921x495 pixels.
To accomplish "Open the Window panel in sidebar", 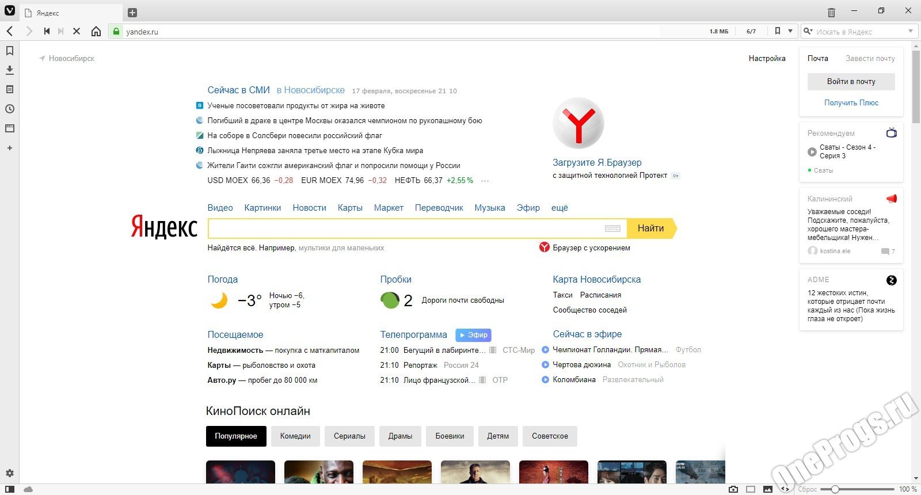I will (10, 128).
